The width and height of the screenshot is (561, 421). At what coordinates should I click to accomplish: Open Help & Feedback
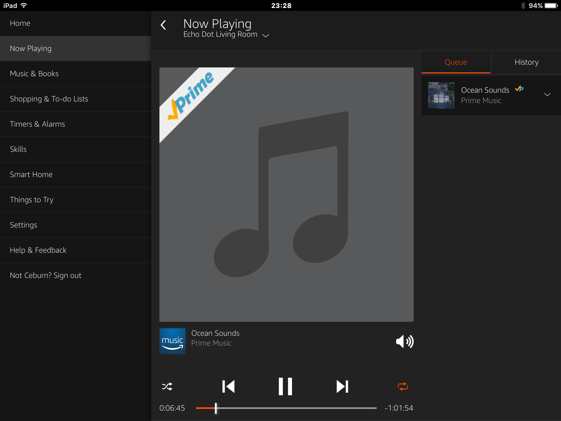tap(76, 250)
